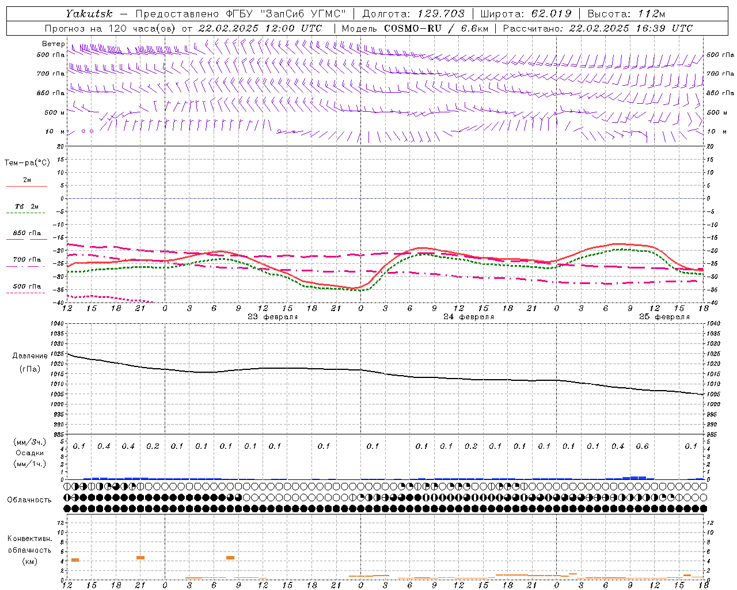Click the Давление panel label
Image resolution: width=737 pixels, height=590 pixels.
click(x=30, y=356)
